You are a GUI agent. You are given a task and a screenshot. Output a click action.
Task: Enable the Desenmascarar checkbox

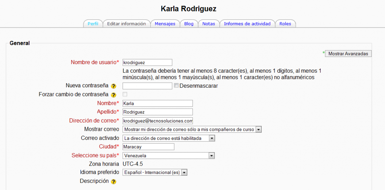click(176, 86)
